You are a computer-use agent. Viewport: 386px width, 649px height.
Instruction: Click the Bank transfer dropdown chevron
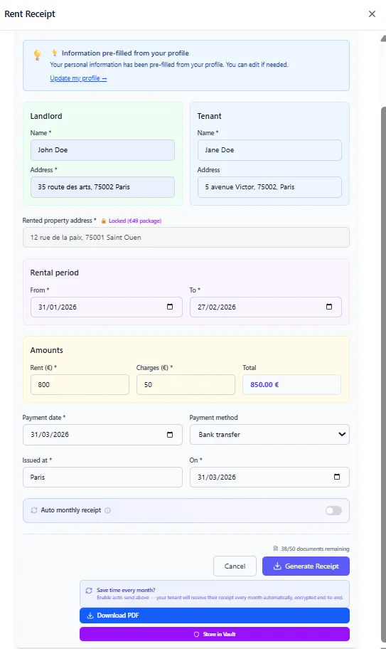point(342,435)
